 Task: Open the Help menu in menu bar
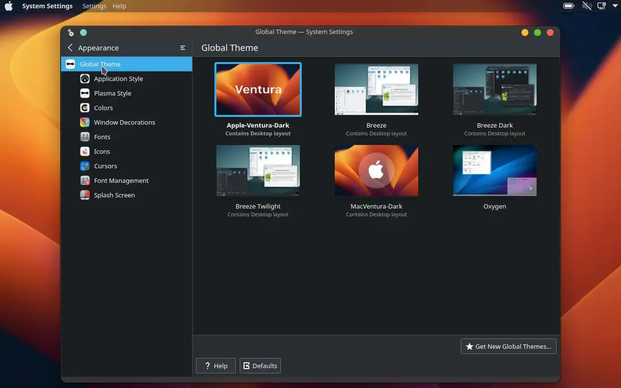[x=119, y=6]
